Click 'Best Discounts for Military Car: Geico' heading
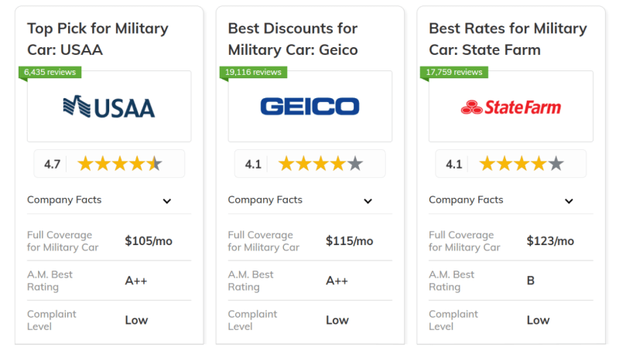The width and height of the screenshot is (619, 351). pyautogui.click(x=293, y=39)
